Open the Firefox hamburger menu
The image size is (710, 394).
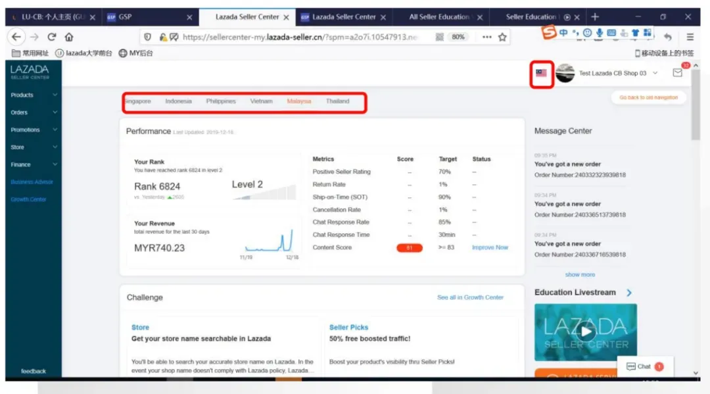(690, 37)
